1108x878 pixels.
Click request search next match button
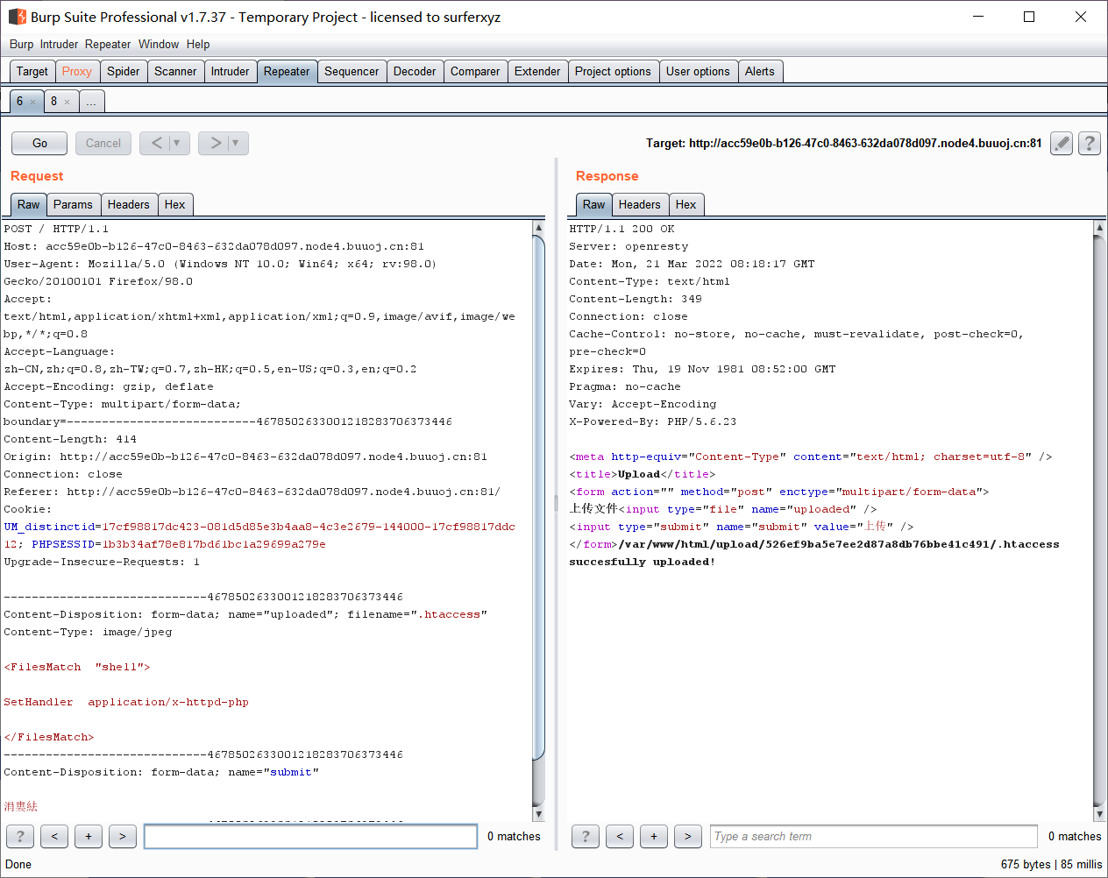tap(123, 837)
